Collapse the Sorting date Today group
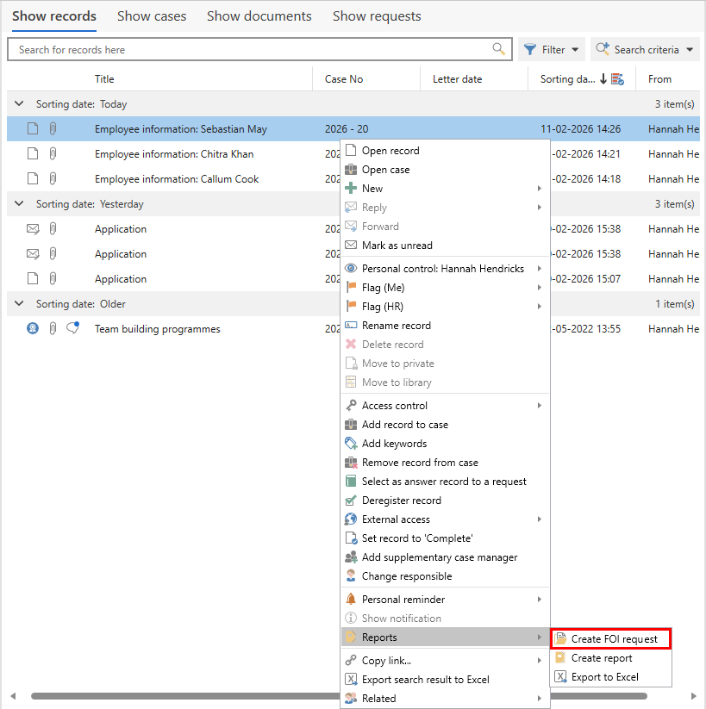Image resolution: width=706 pixels, height=709 pixels. pyautogui.click(x=19, y=103)
